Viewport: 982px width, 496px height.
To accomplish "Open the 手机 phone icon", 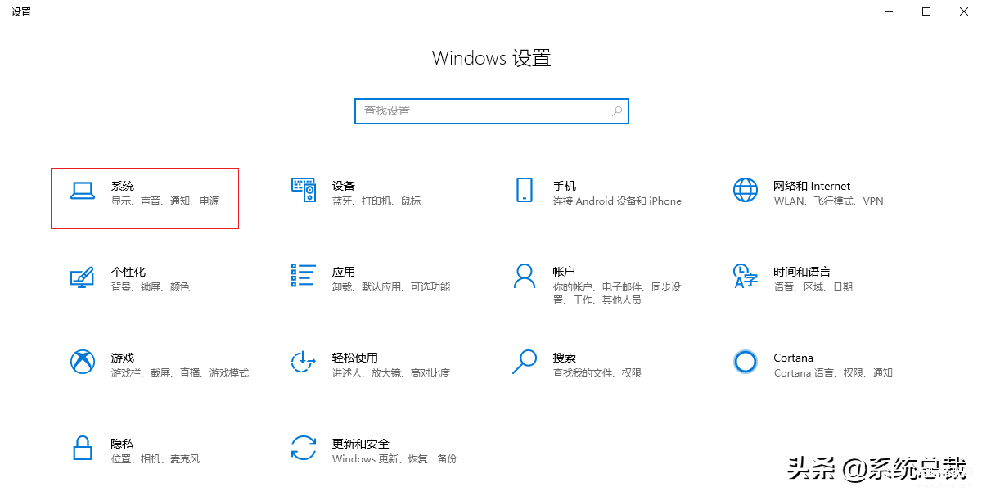I will (525, 190).
